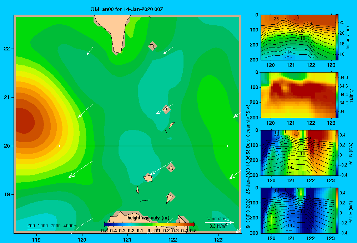Click the "0.5" value on height anomaly scale
Image resolution: width=357 pixels, height=243 pixels.
(x=193, y=231)
